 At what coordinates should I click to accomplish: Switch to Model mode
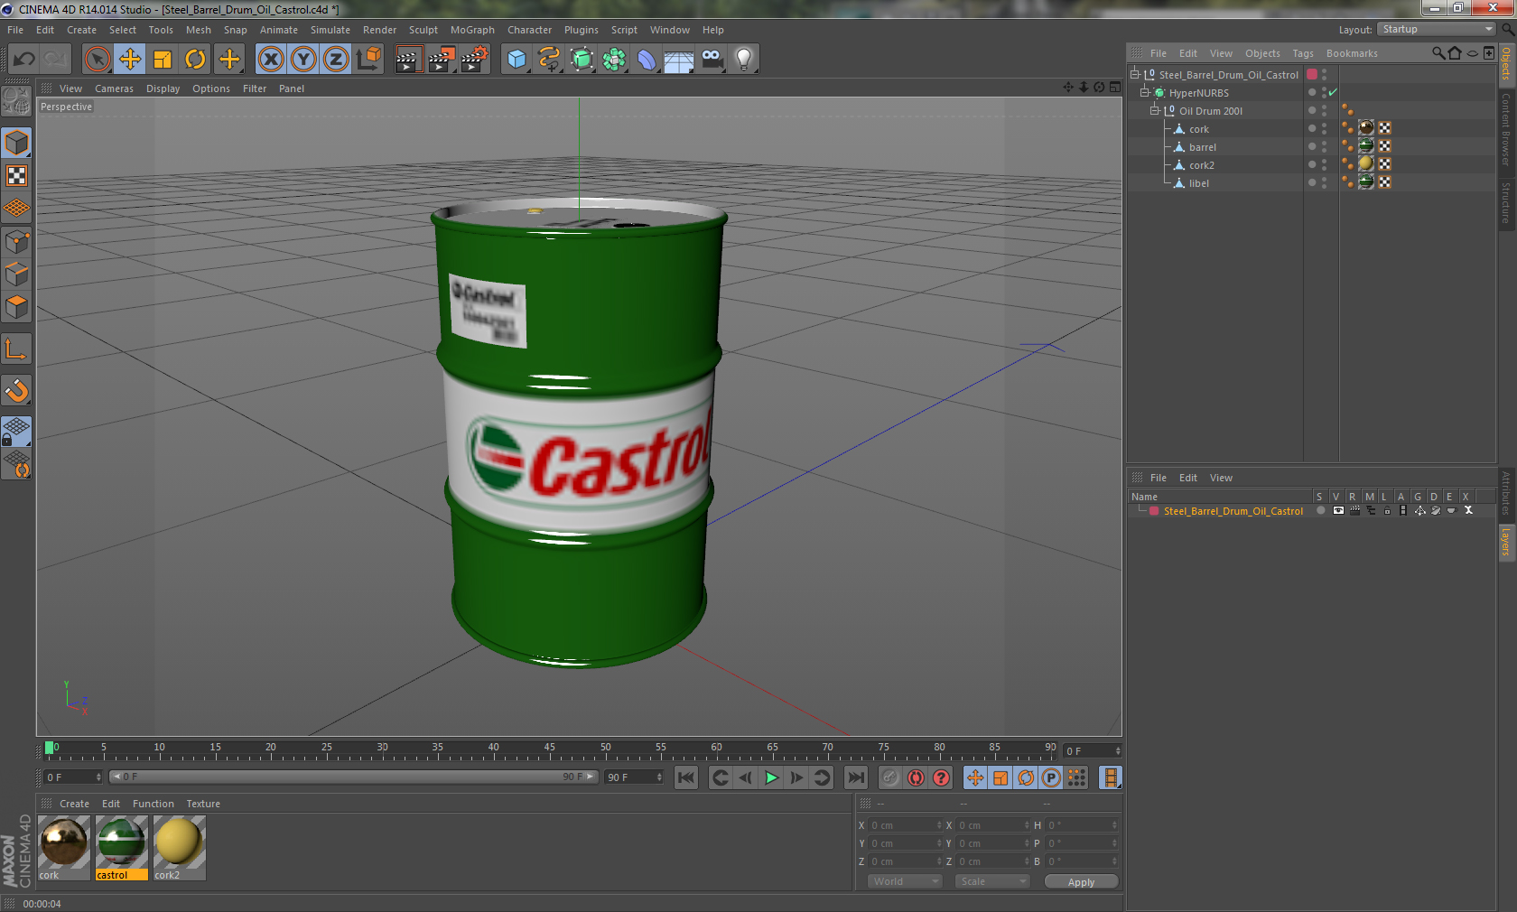point(17,144)
